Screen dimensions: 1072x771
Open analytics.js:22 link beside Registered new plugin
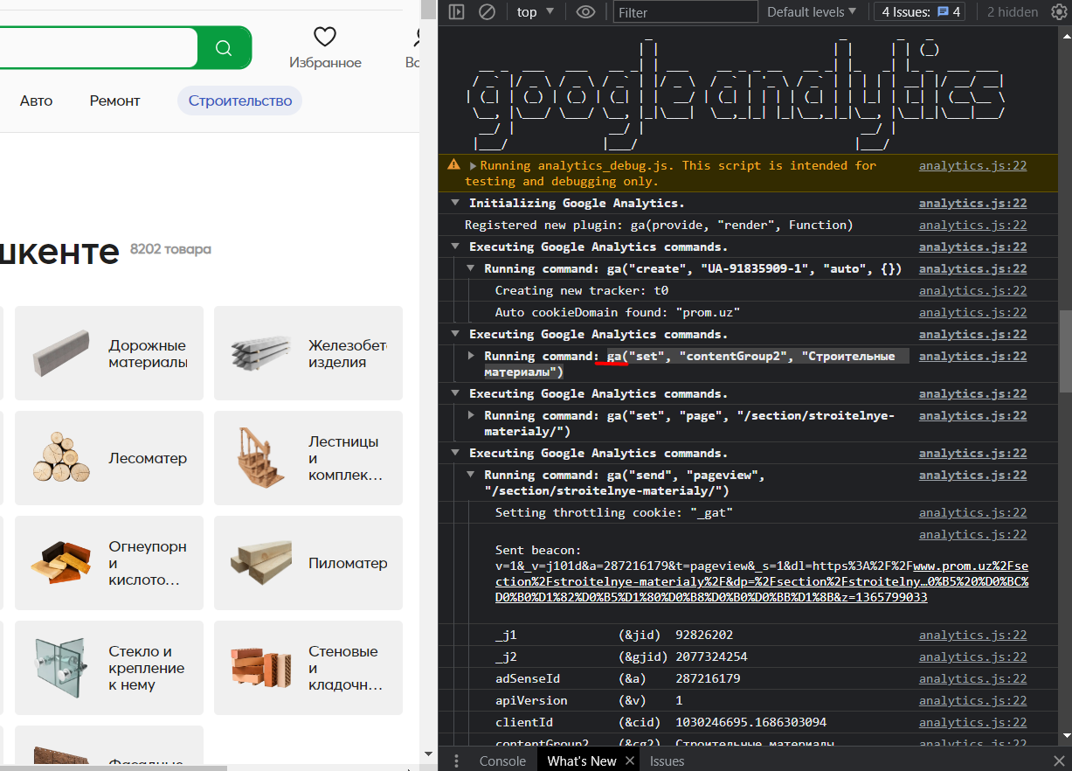click(972, 225)
